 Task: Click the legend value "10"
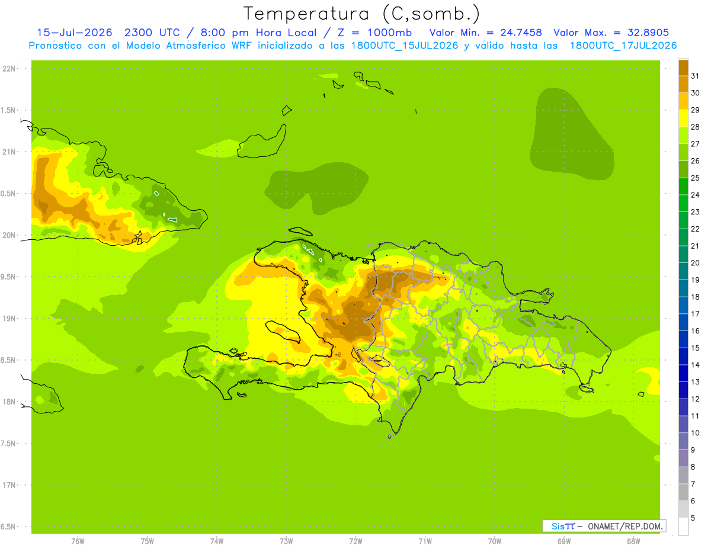click(695, 433)
